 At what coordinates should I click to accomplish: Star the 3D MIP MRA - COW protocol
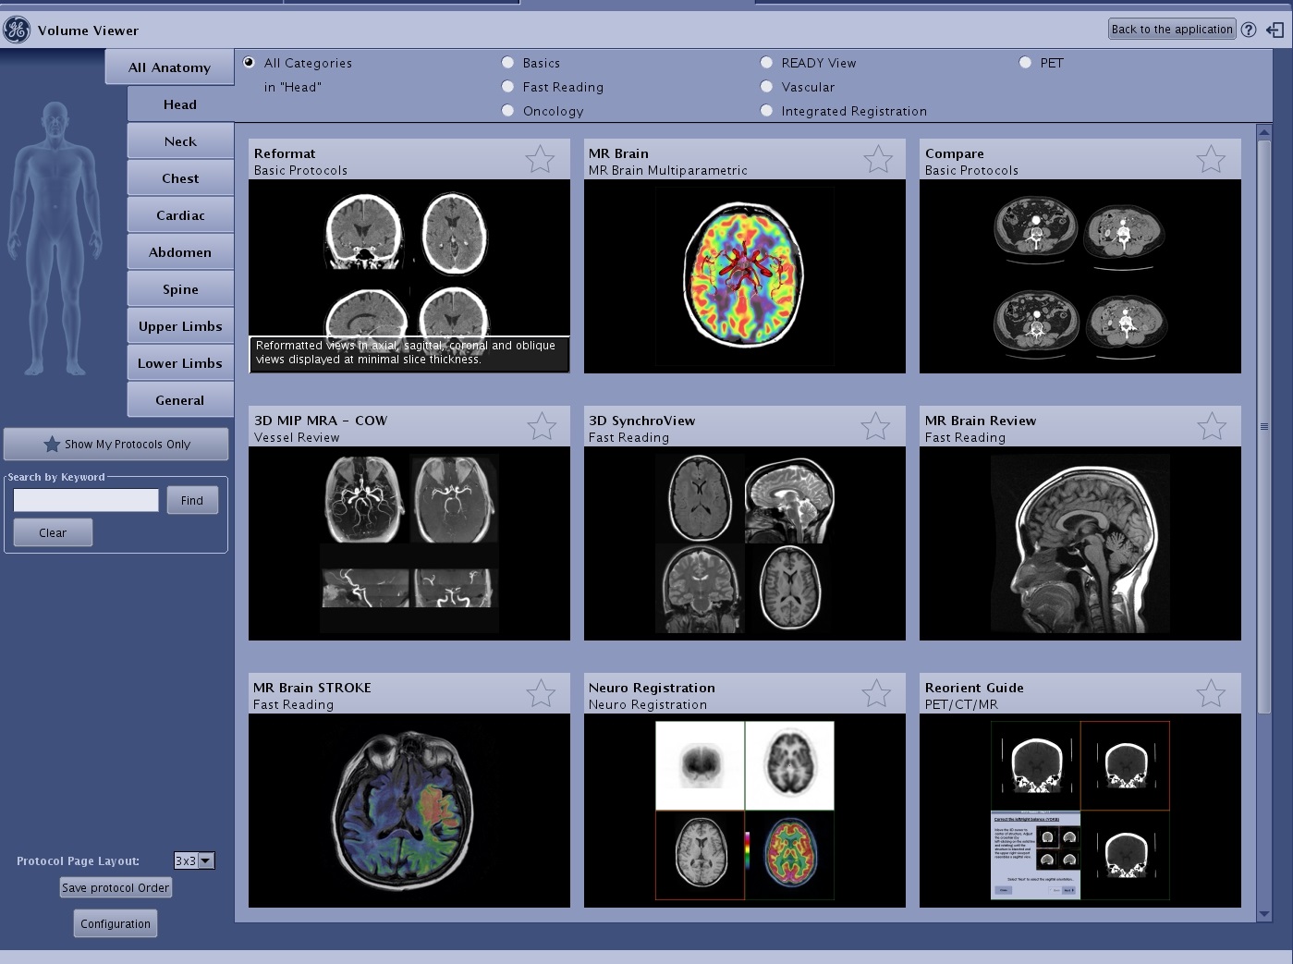pyautogui.click(x=542, y=426)
